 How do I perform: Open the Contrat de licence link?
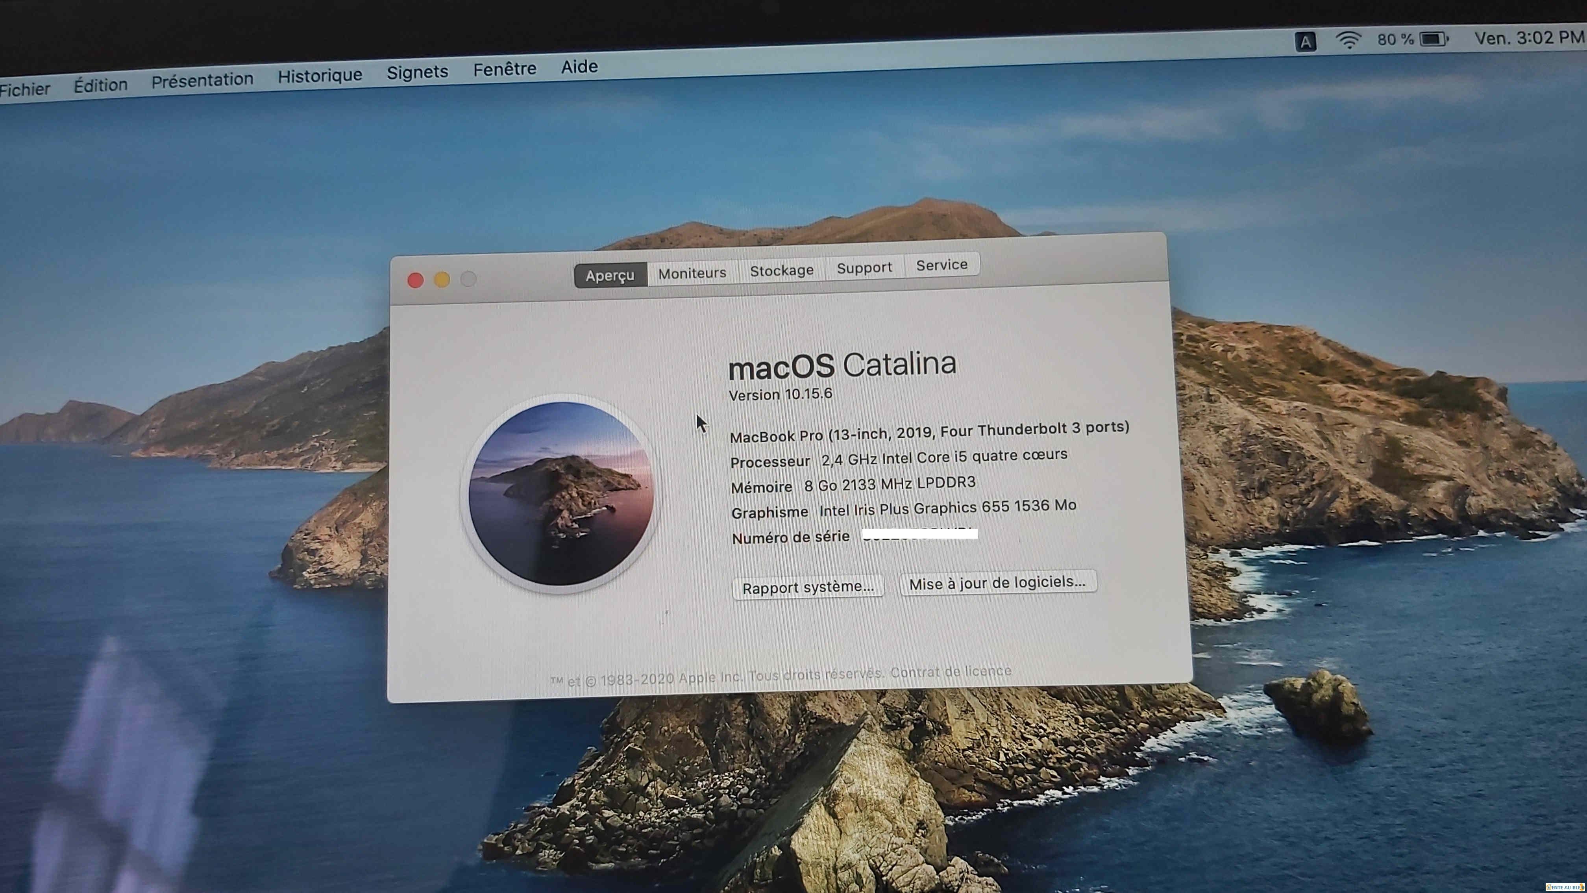click(951, 672)
